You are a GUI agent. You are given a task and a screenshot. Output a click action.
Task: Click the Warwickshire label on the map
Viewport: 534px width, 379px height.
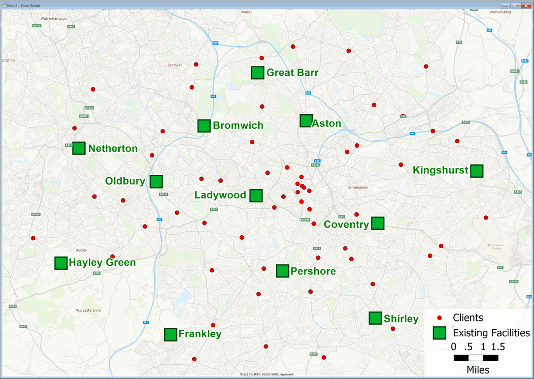click(501, 12)
